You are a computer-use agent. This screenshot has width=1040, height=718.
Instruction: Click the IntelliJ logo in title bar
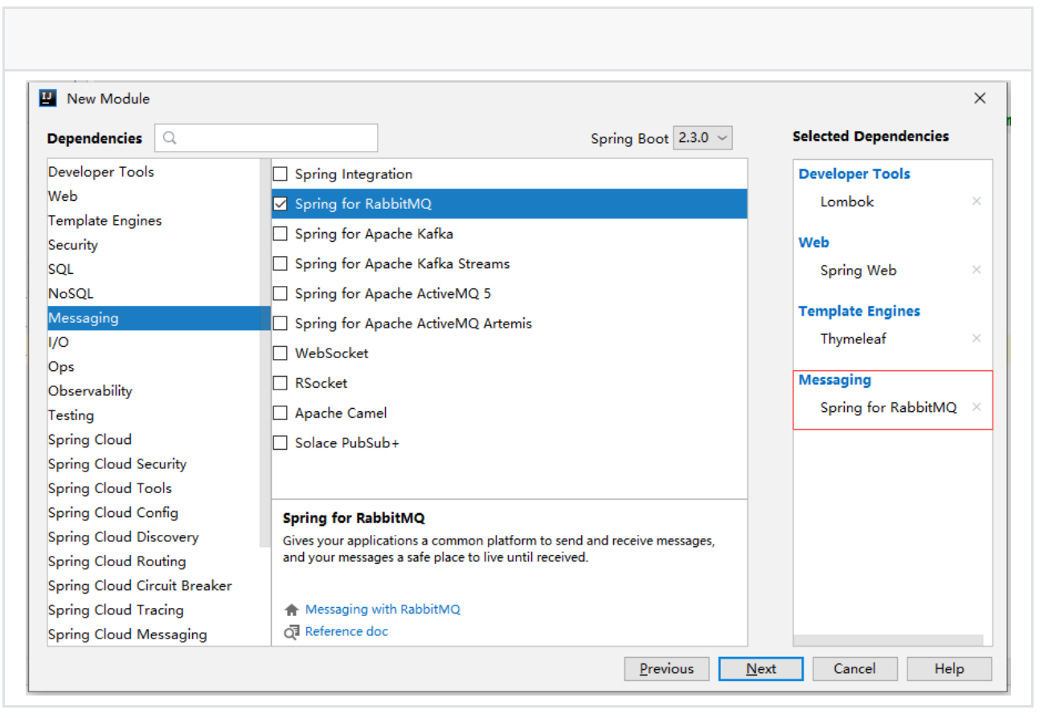47,98
